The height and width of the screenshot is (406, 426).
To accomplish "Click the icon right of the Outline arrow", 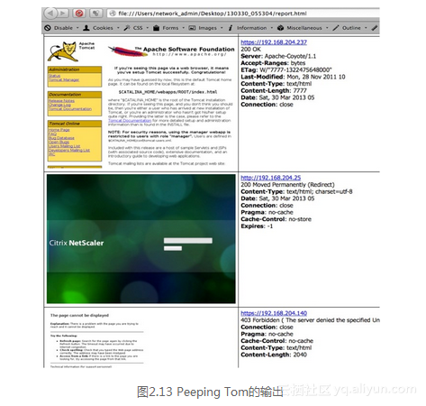I will tap(375, 28).
